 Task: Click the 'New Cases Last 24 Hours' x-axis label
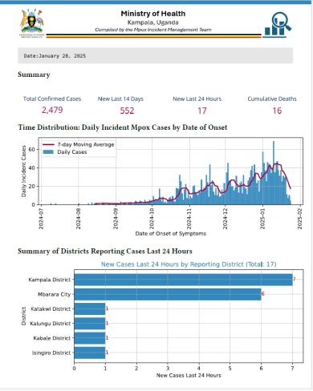point(189,376)
